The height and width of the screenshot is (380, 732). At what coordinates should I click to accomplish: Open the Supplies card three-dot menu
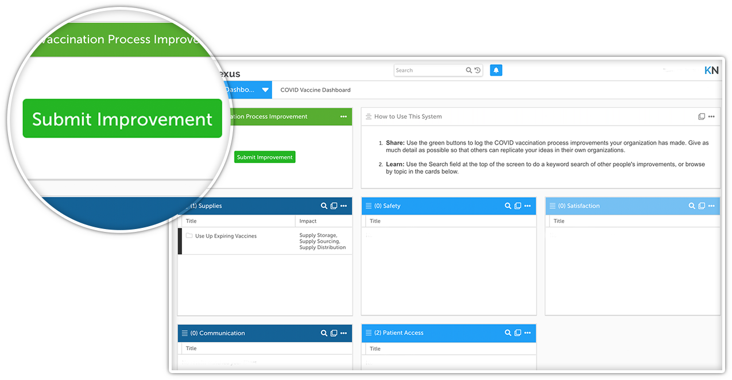343,206
